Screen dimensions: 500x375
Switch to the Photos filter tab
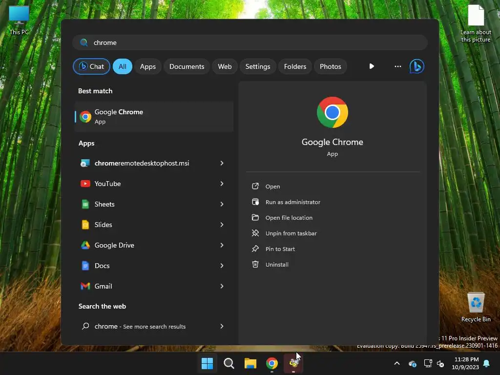pyautogui.click(x=331, y=66)
